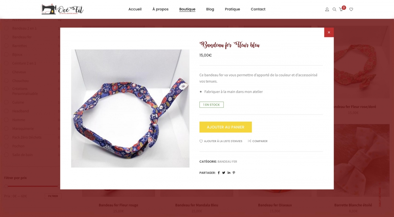Click the Océ Fil logo

click(x=62, y=9)
